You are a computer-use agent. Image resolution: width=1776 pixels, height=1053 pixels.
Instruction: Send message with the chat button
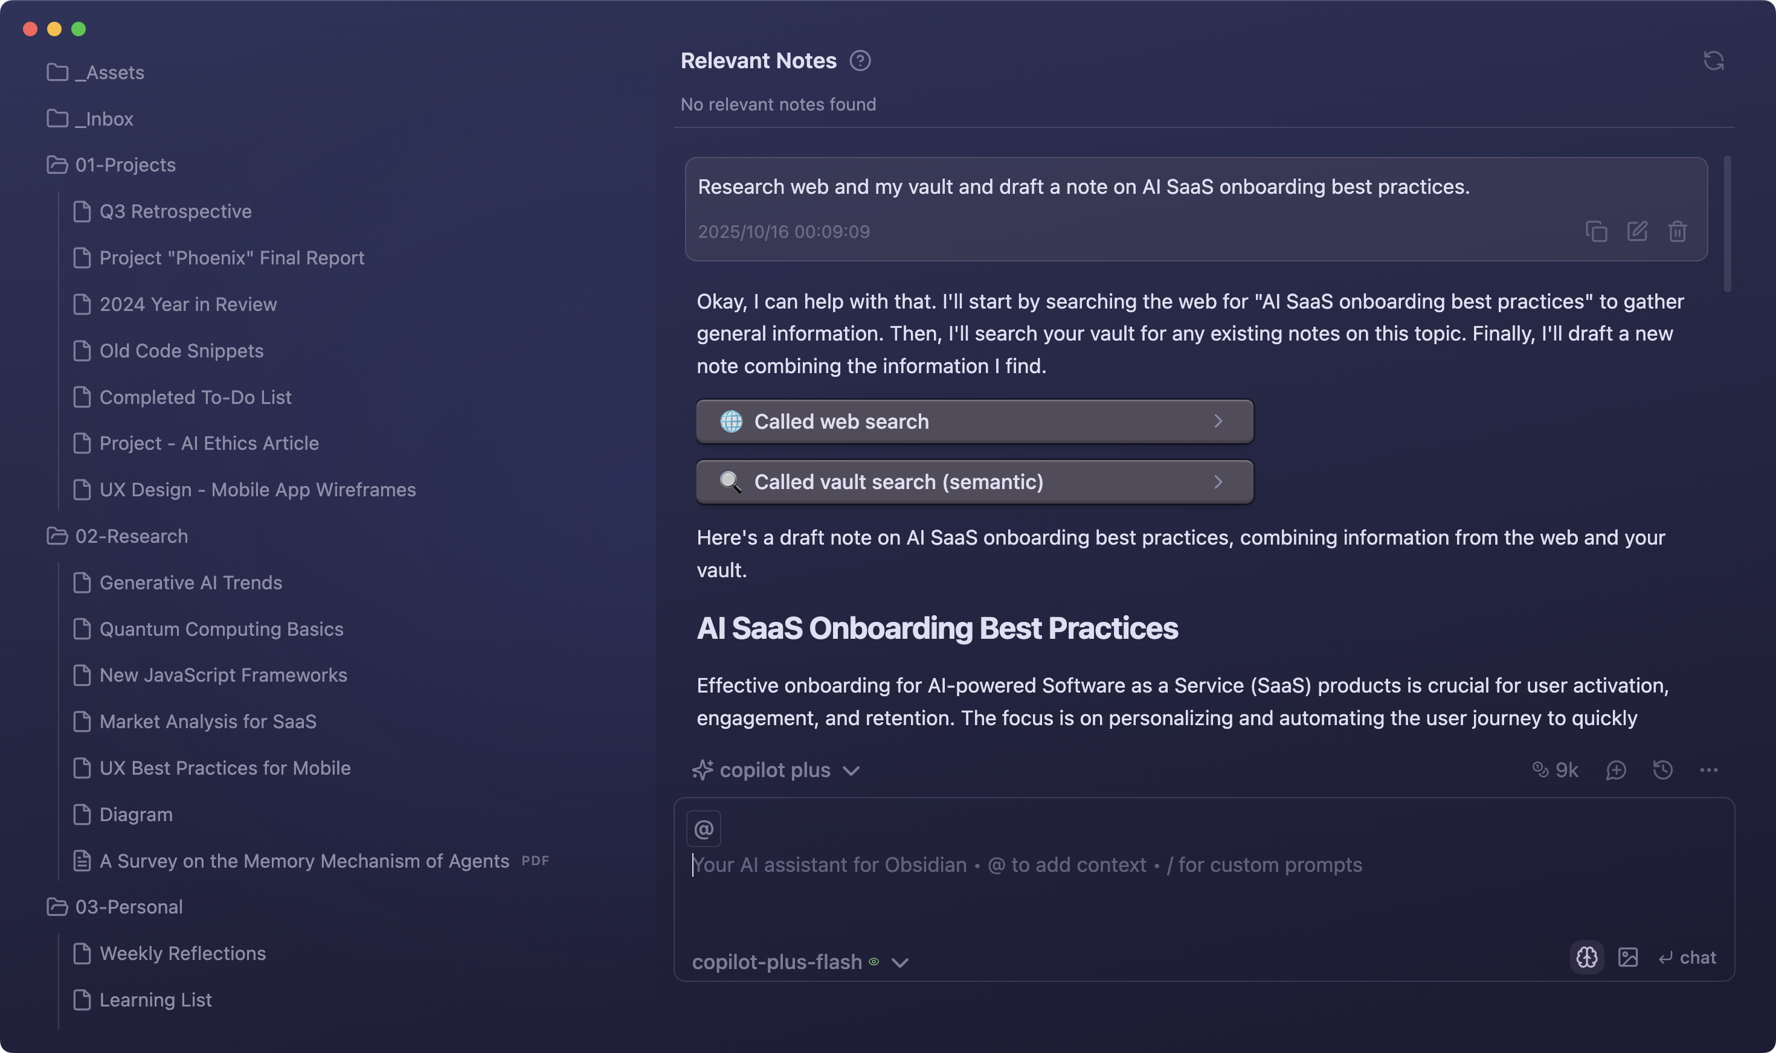coord(1687,958)
